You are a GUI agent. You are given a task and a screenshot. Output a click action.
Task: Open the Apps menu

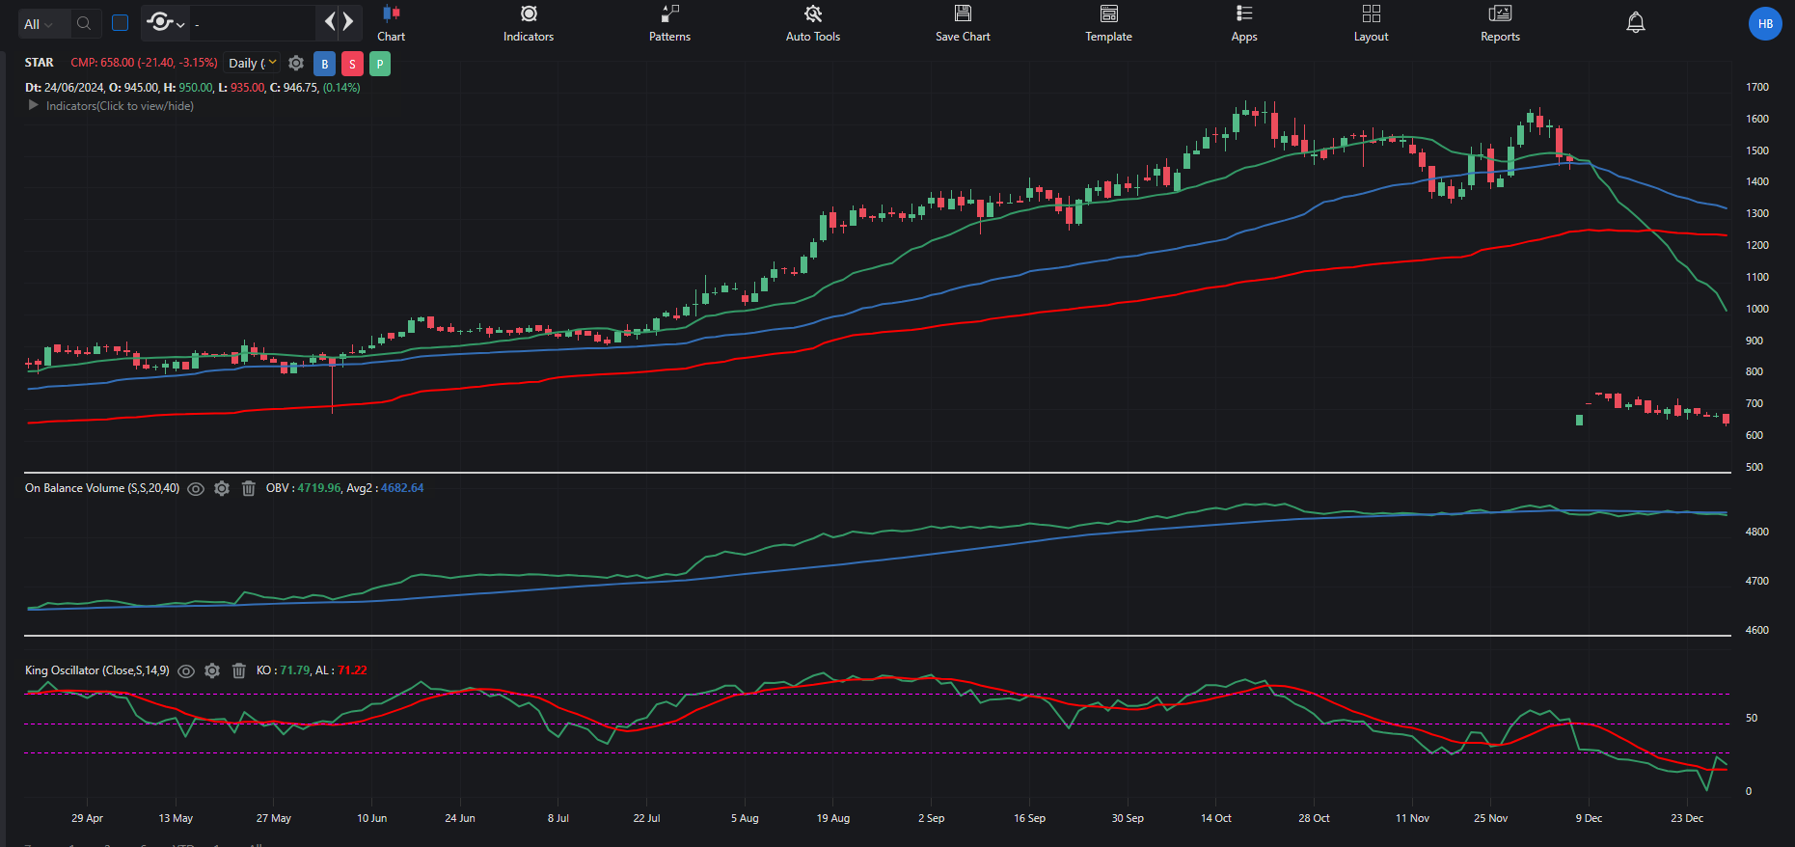click(1244, 24)
